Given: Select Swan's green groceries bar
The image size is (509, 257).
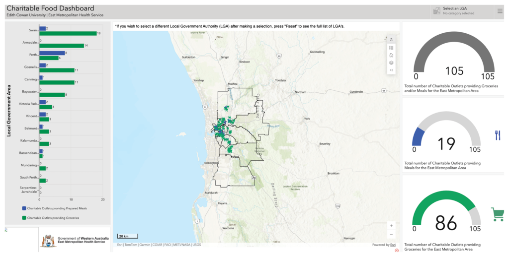Looking at the screenshot, I should [x=68, y=33].
